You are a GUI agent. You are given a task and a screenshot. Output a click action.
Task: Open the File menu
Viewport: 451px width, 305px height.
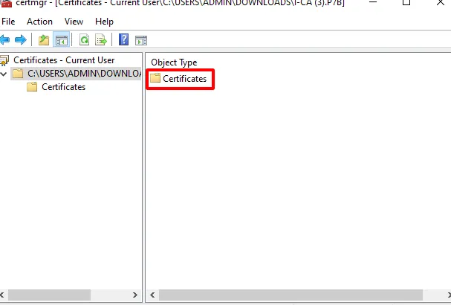click(x=8, y=22)
